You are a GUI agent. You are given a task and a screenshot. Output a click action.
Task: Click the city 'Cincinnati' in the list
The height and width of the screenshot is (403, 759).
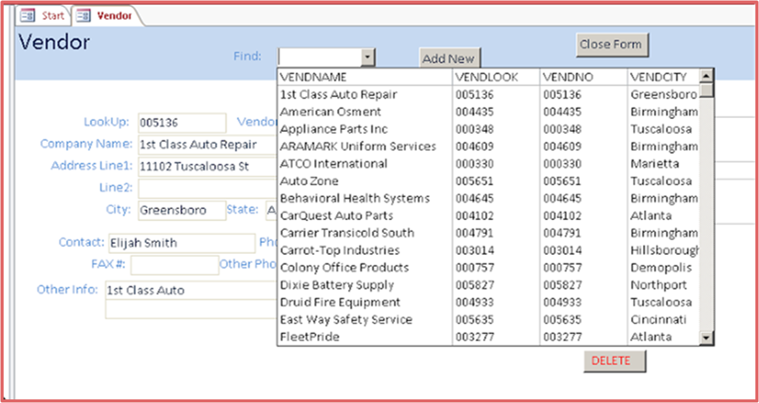[658, 320]
